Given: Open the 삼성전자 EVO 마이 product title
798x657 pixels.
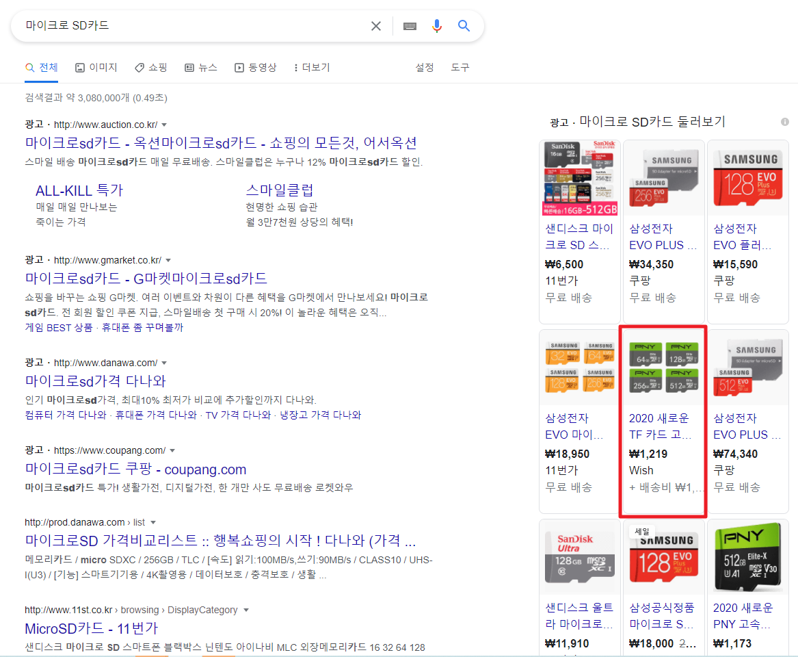Looking at the screenshot, I should point(574,426).
